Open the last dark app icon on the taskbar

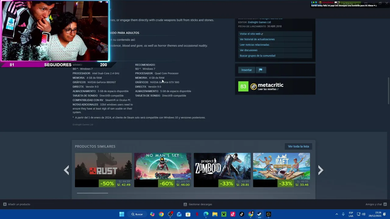pyautogui.click(x=268, y=214)
